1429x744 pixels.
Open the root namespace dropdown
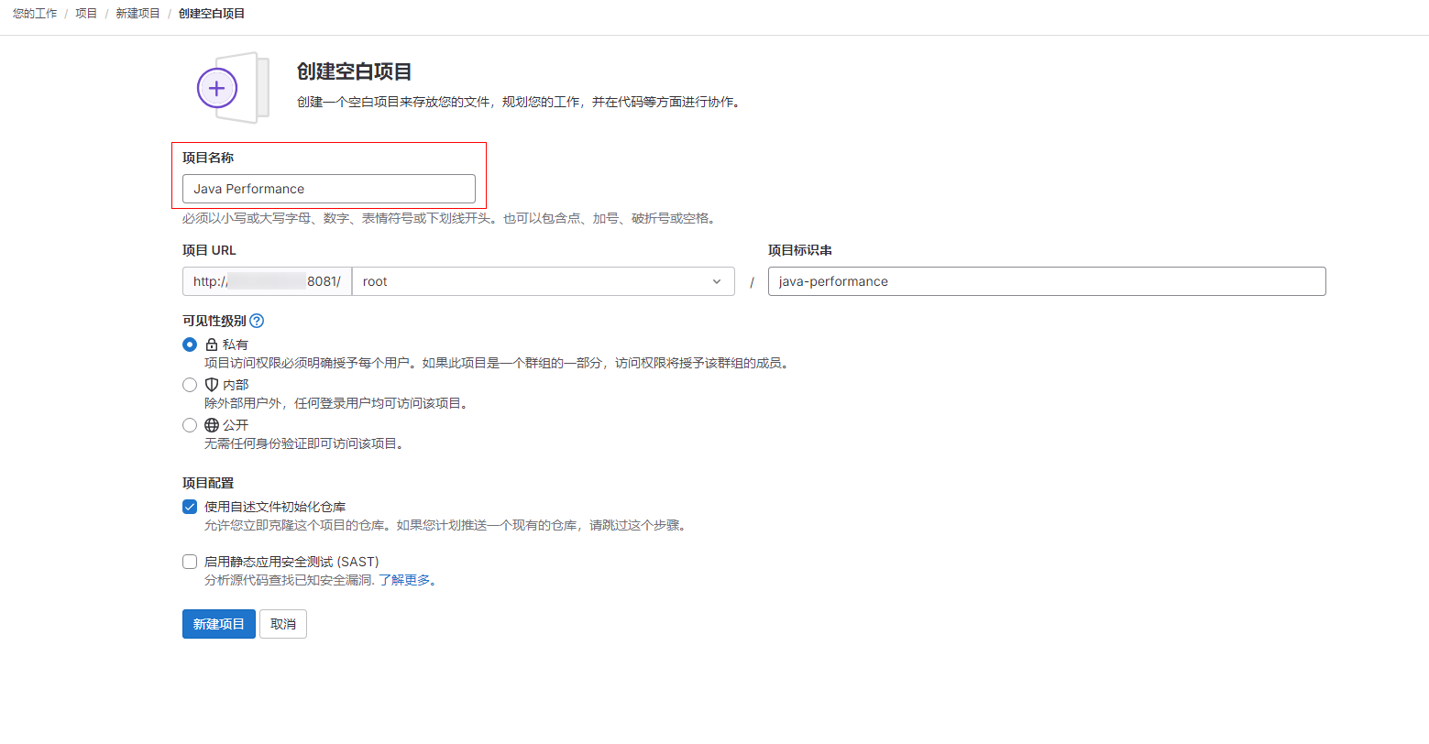[544, 281]
